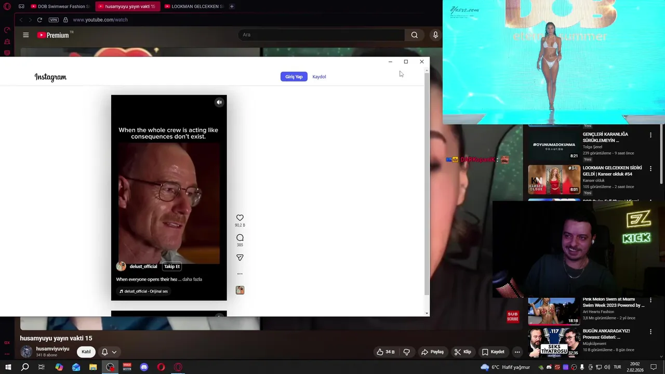The image size is (665, 374).
Task: Open taskbar Search magnifier
Action: (x=25, y=367)
